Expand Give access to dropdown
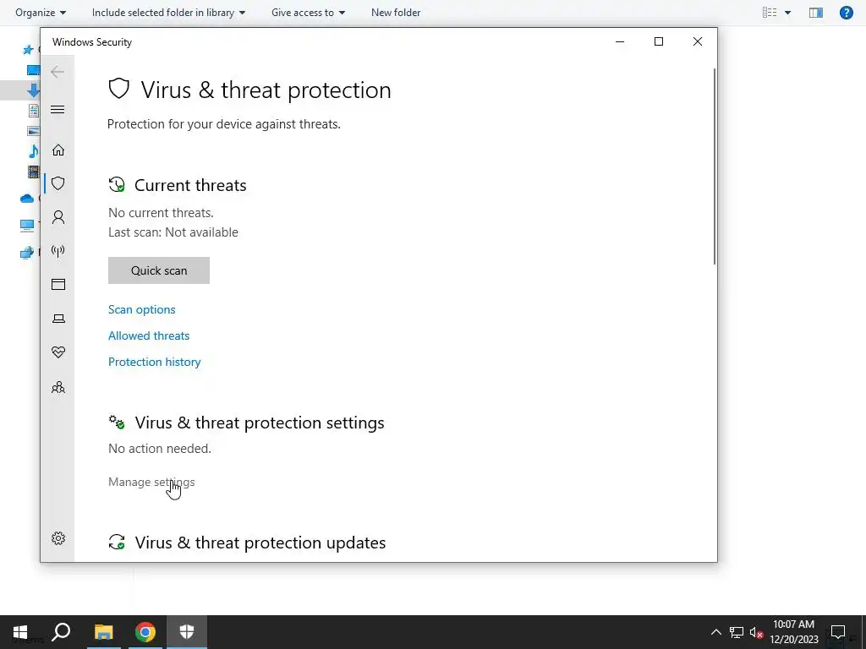Screen dimensions: 866x649 coord(308,12)
